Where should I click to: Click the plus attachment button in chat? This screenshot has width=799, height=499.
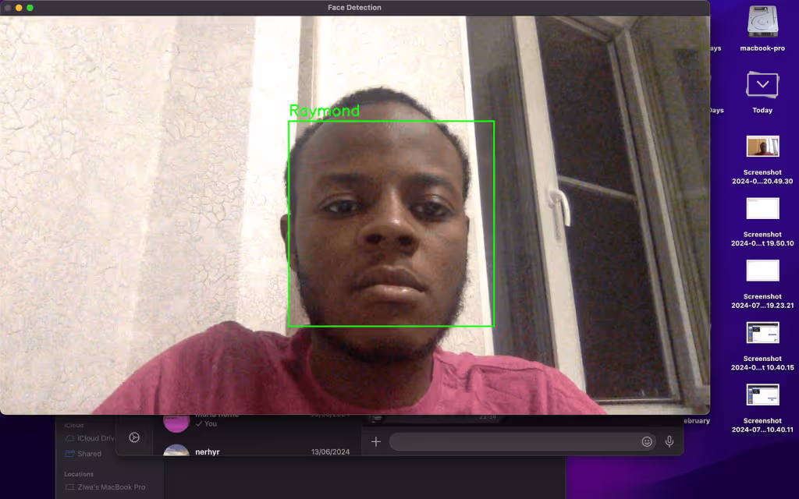click(375, 442)
